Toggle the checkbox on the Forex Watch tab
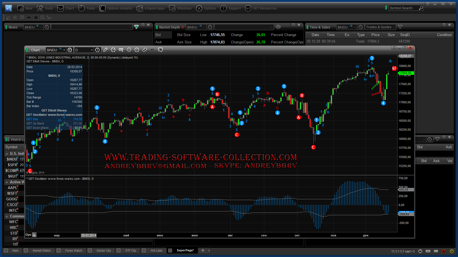 click(x=59, y=250)
